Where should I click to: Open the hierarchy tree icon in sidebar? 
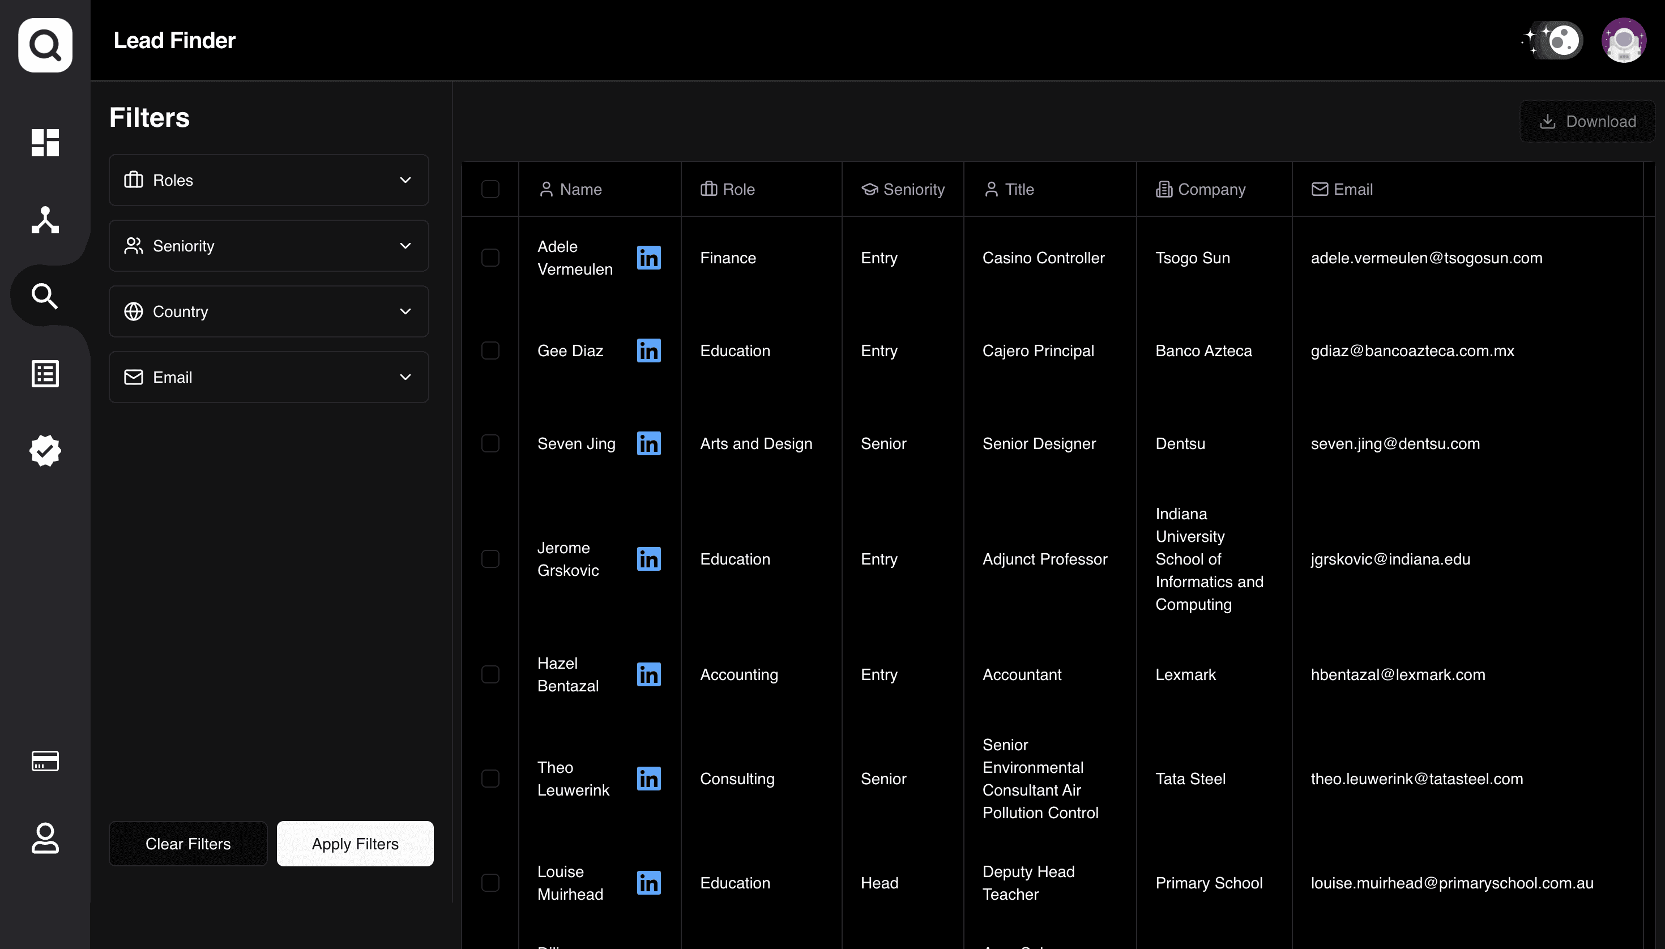45,220
